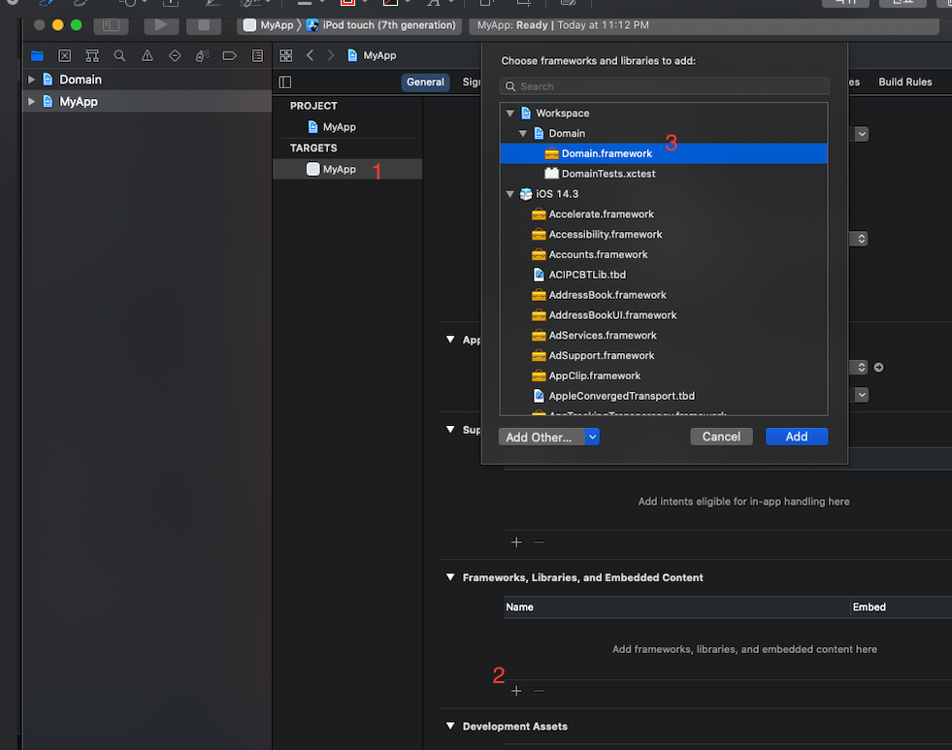Open the Find navigator magnifier icon
This screenshot has width=952, height=750.
(x=119, y=56)
